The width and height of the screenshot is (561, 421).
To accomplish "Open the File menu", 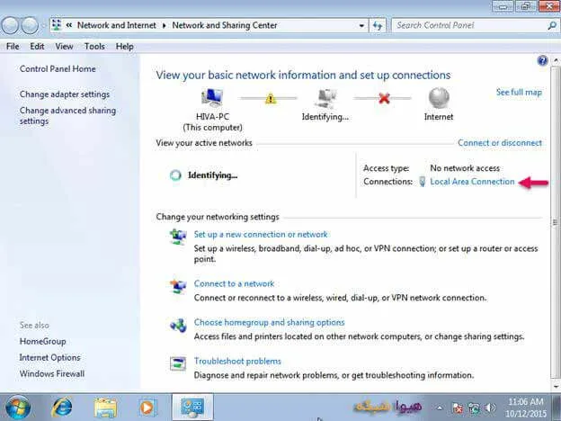I will coord(13,47).
